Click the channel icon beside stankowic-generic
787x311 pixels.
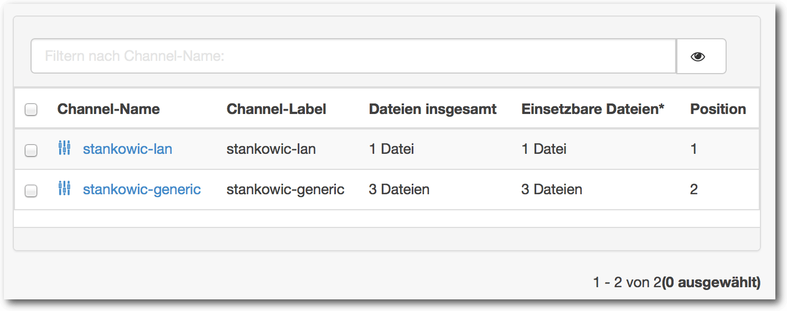[64, 189]
